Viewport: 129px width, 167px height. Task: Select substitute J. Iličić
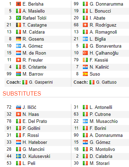(x=29, y=107)
